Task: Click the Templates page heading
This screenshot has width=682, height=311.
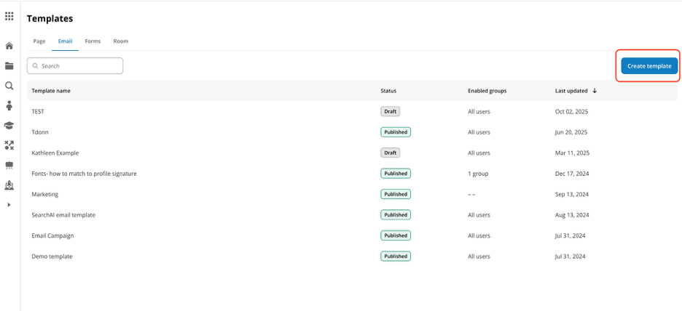Action: click(50, 19)
